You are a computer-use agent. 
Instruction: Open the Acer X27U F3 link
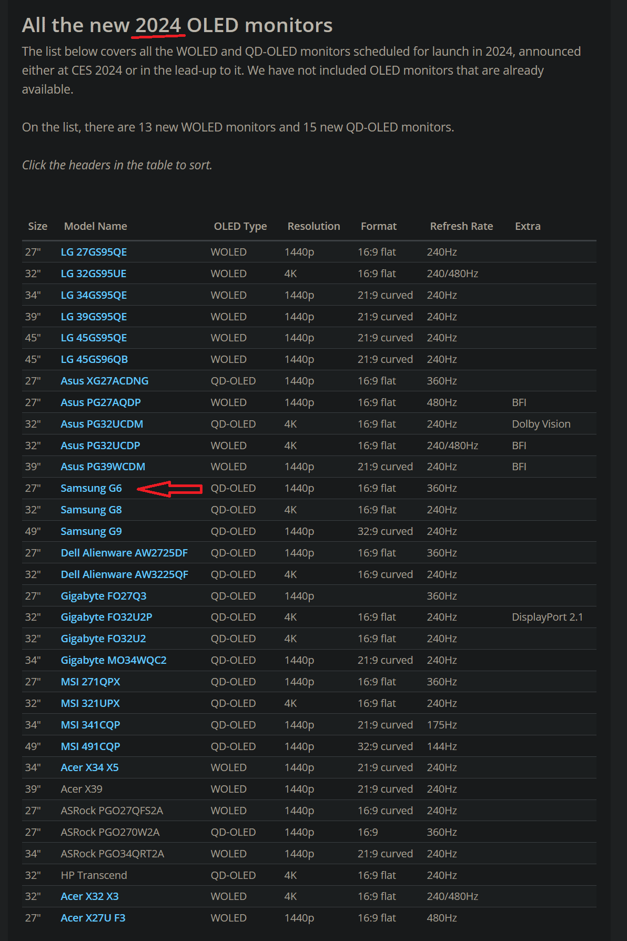click(93, 918)
